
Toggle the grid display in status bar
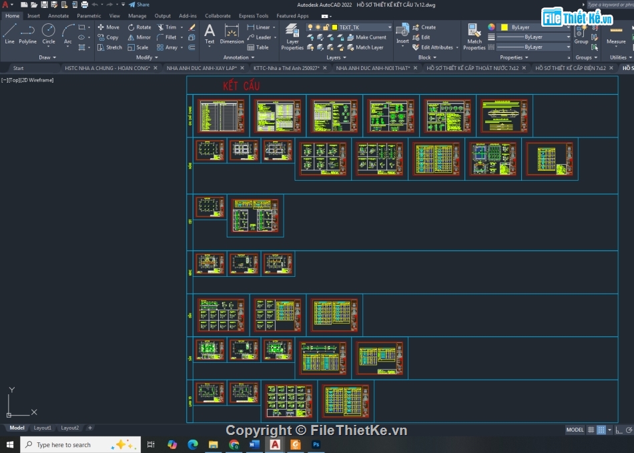coord(591,430)
